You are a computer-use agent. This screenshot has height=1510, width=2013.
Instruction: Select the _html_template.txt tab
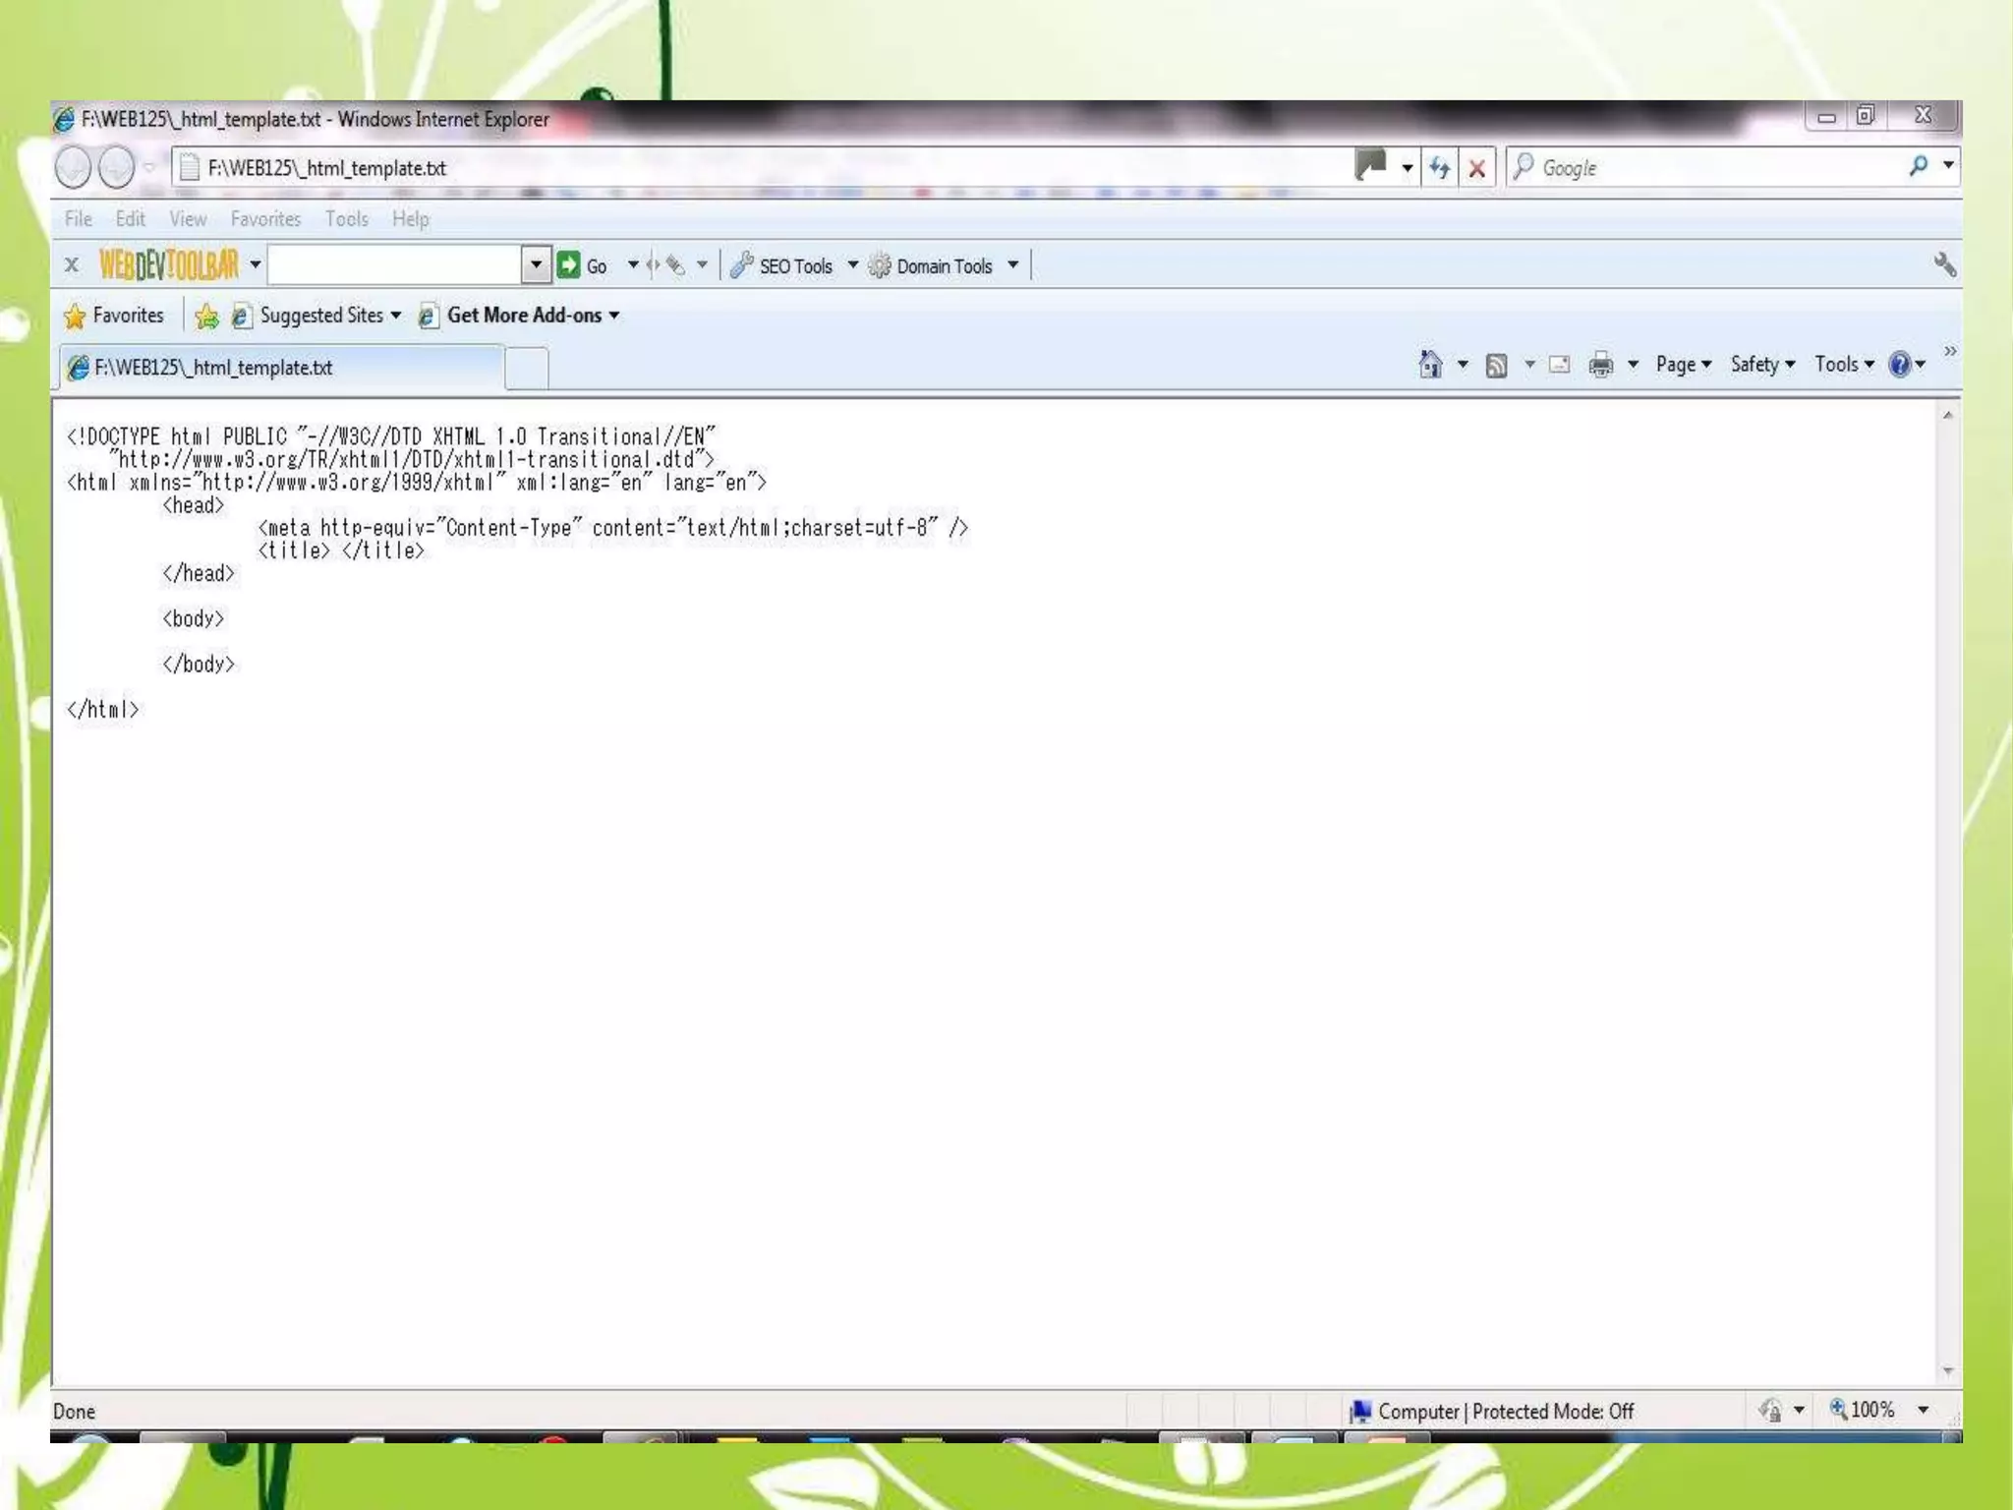281,368
